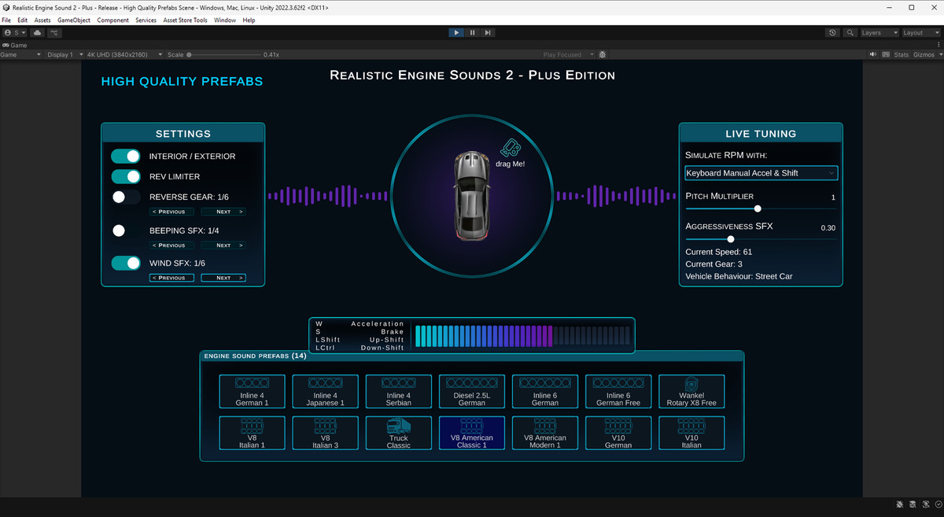This screenshot has width=944, height=517.
Task: Open the Unity account dropdown
Action: click(15, 32)
